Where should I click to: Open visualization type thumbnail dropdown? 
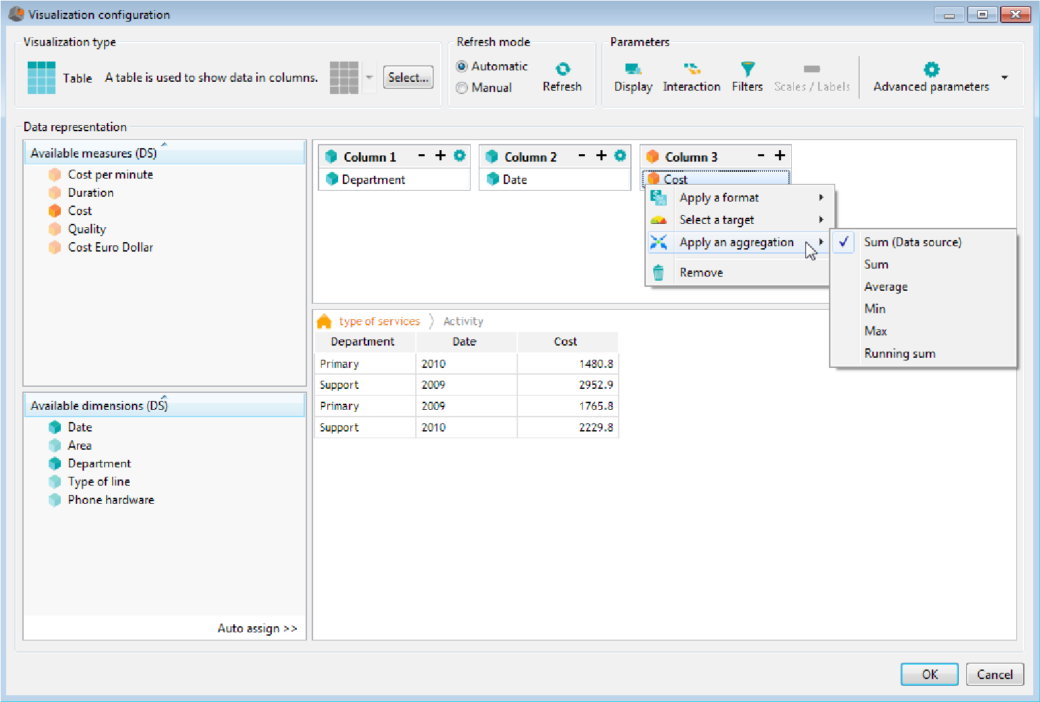coord(369,77)
